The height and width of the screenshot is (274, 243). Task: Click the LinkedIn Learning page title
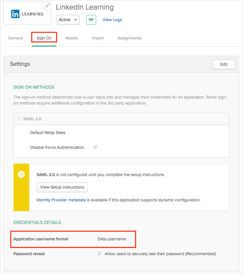85,7
